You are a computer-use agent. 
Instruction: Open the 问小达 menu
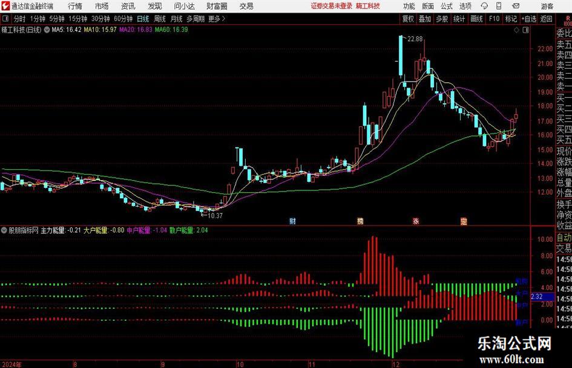coord(184,6)
